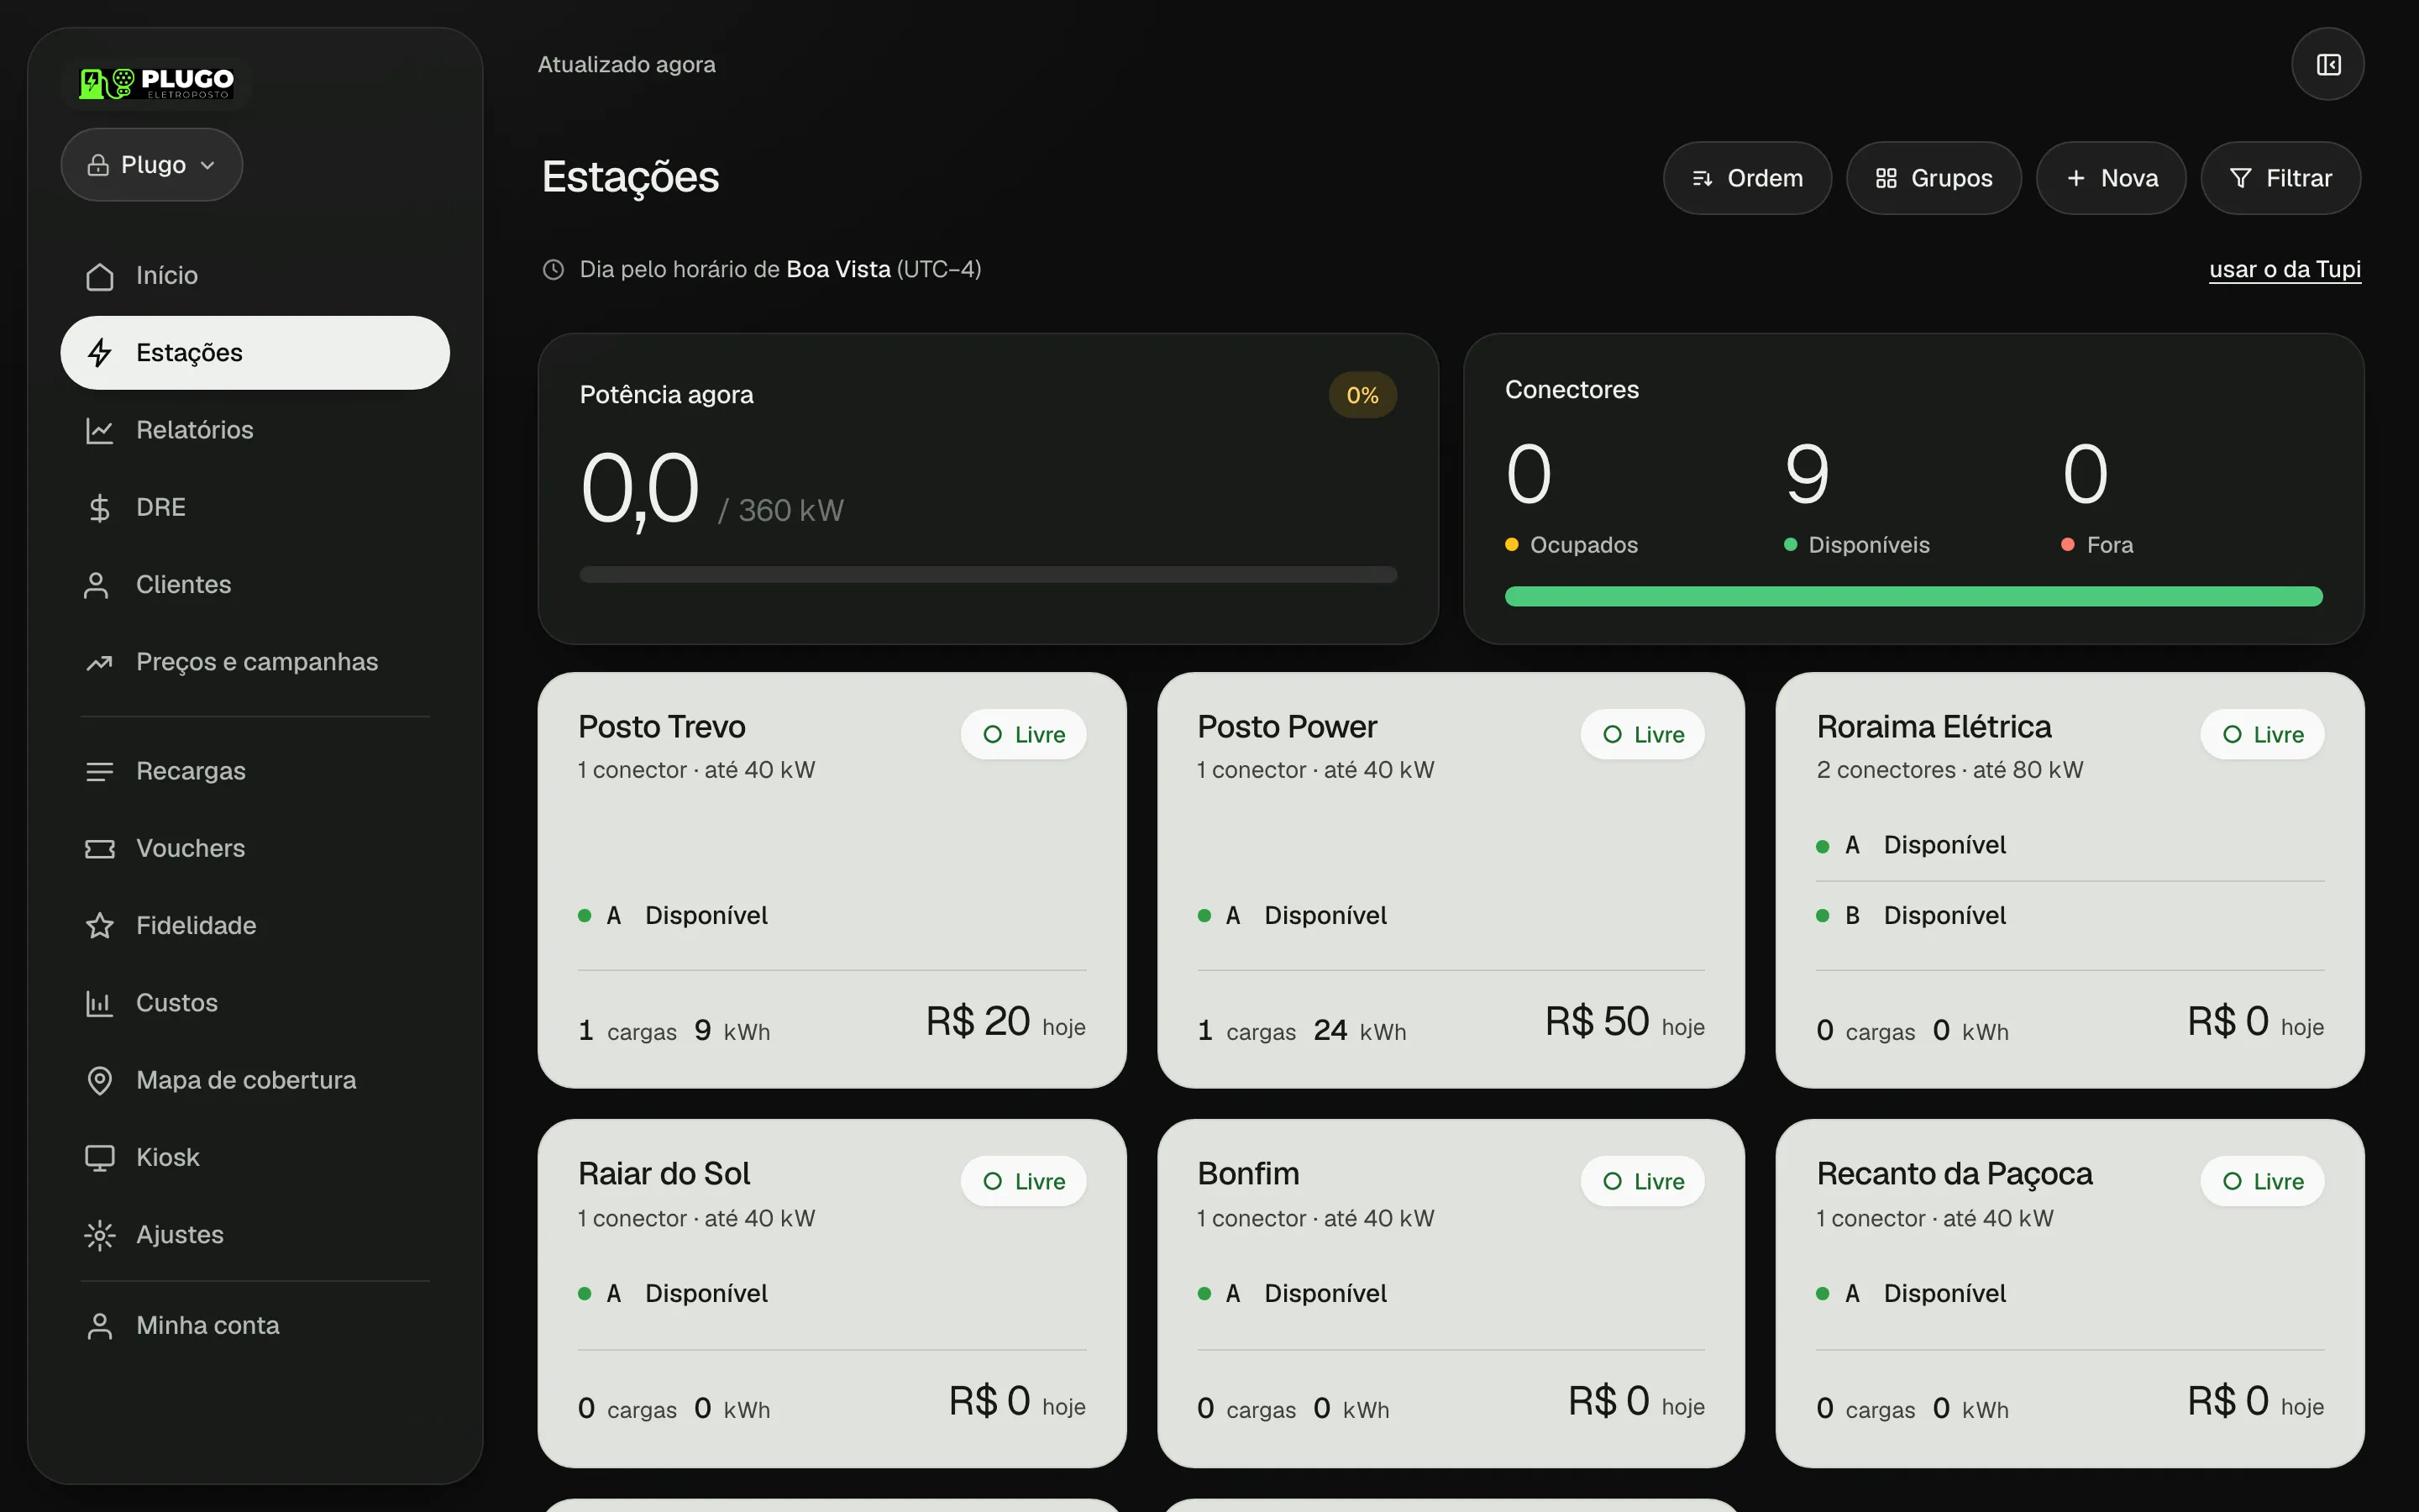Click the Recargas list icon
Image resolution: width=2419 pixels, height=1512 pixels.
coord(99,771)
